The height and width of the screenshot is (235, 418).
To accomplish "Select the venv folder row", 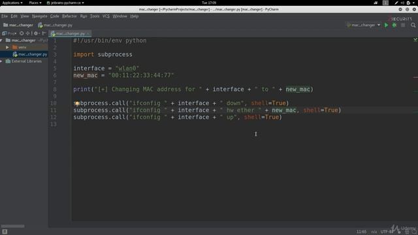I will tap(24, 47).
